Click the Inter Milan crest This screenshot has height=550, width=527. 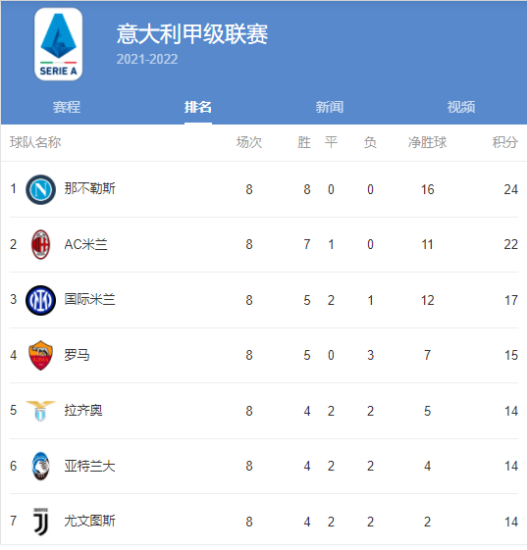point(41,300)
